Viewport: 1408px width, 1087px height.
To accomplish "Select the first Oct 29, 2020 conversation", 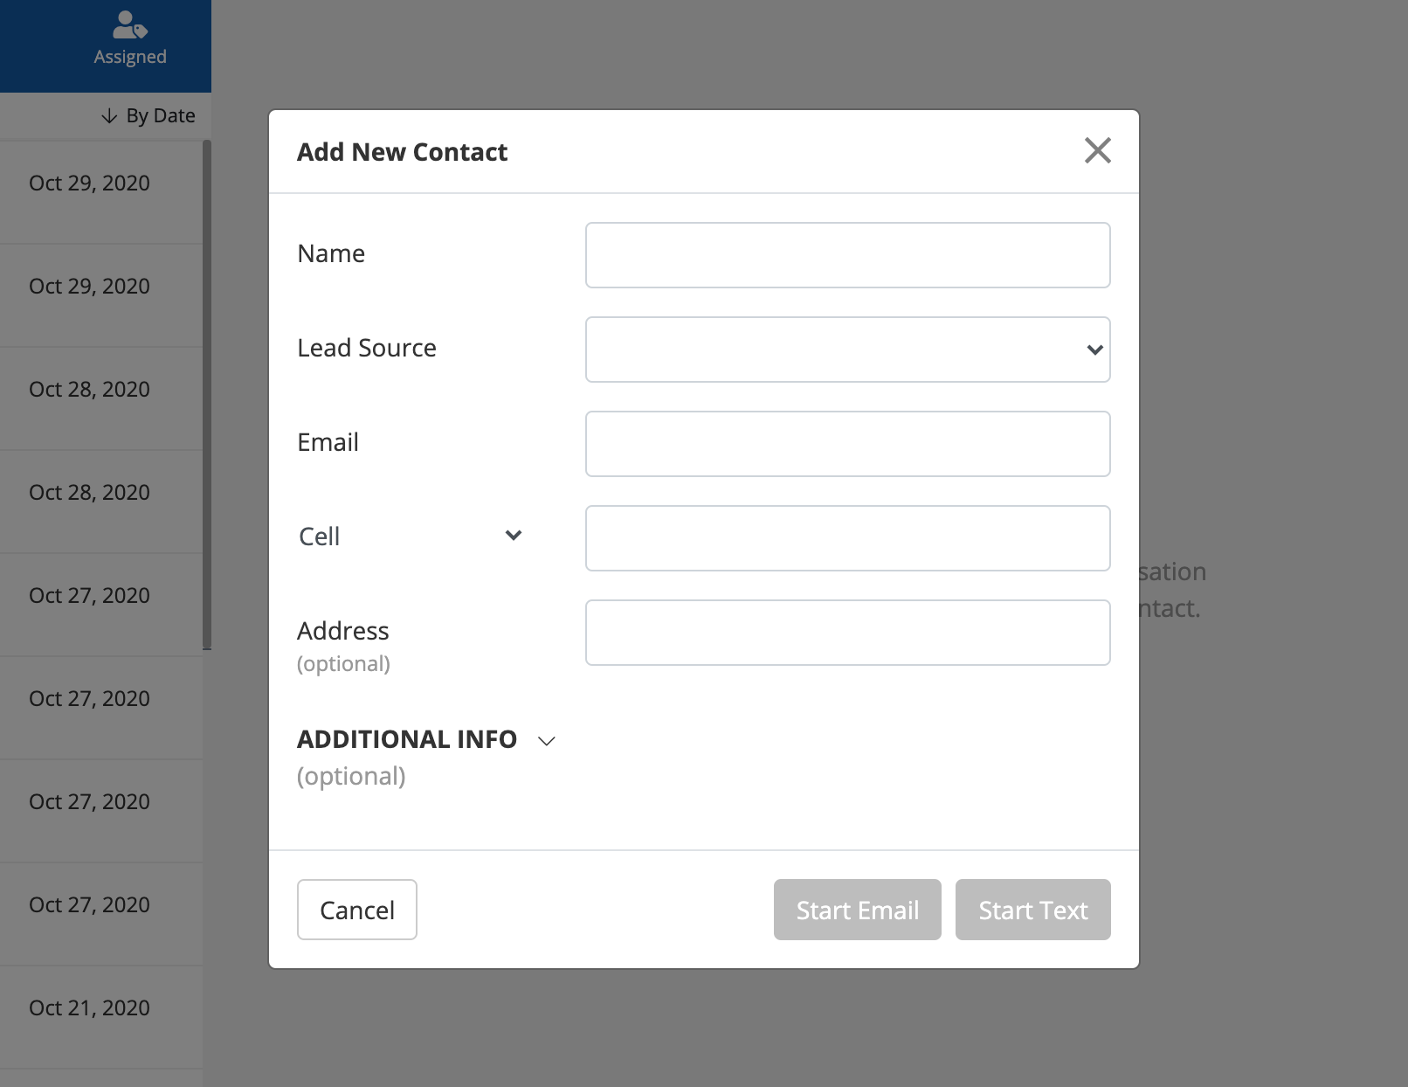I will [89, 183].
